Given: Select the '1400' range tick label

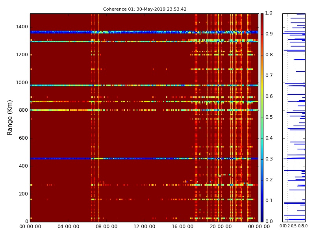Looking at the screenshot, I should click(22, 27).
